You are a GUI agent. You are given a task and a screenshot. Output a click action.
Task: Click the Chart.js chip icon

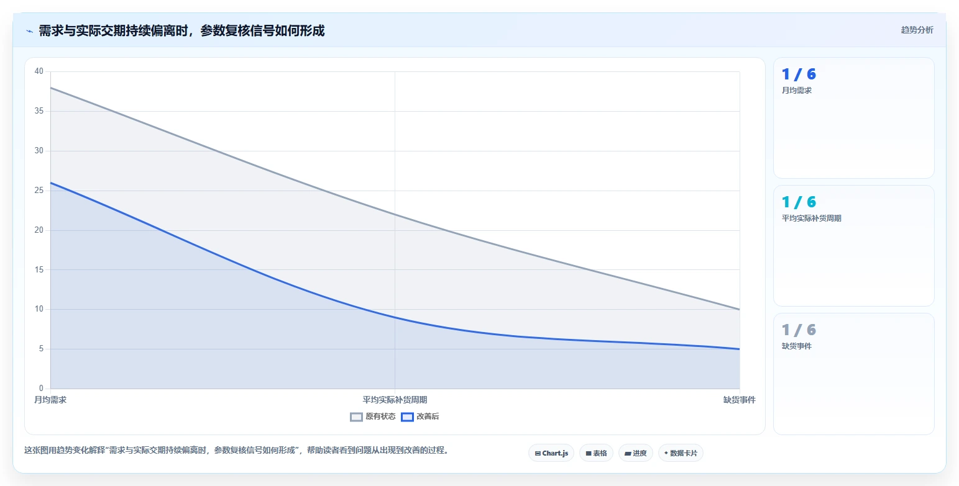pos(538,454)
